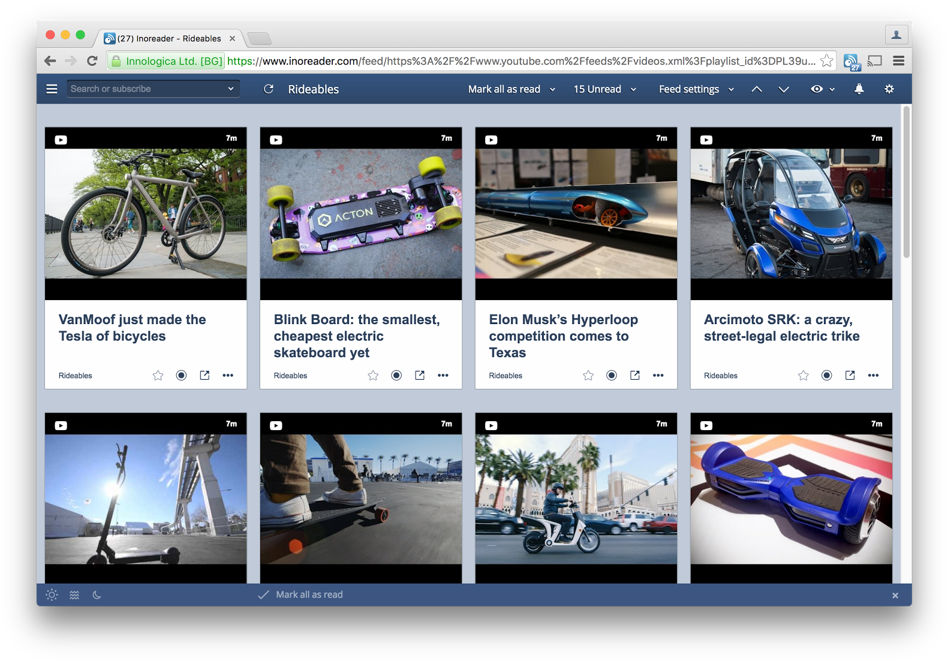948x662 pixels.
Task: Go to previous article with up arrow
Action: [757, 89]
